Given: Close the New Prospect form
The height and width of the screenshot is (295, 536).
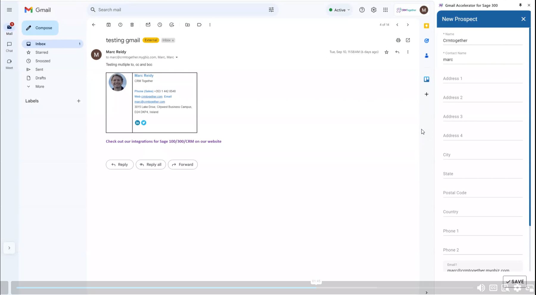Looking at the screenshot, I should [523, 19].
